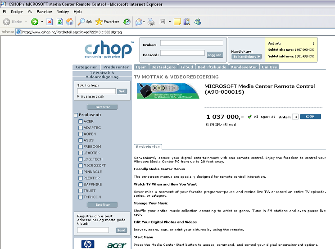
Task: Click the Antall quantity field
Action: tap(295, 117)
